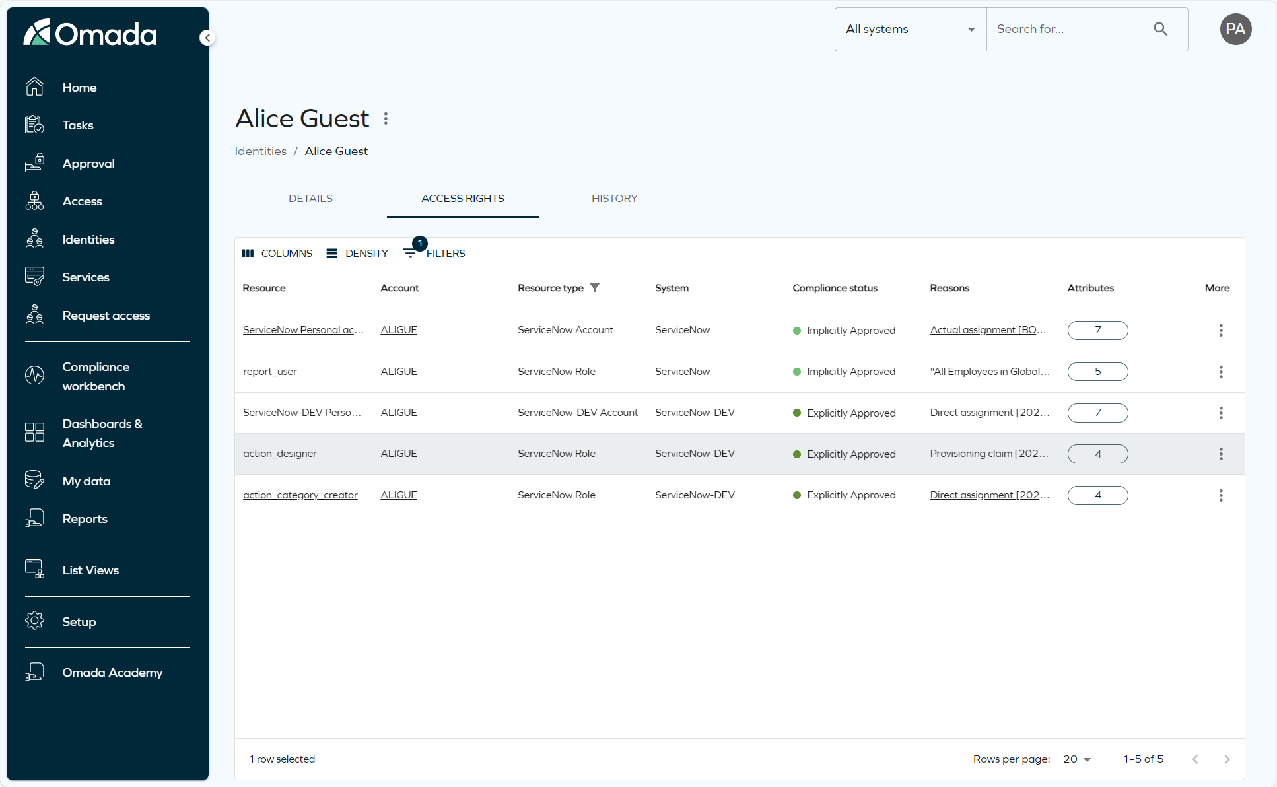Image resolution: width=1277 pixels, height=787 pixels.
Task: Open the PA user avatar menu
Action: coord(1235,29)
